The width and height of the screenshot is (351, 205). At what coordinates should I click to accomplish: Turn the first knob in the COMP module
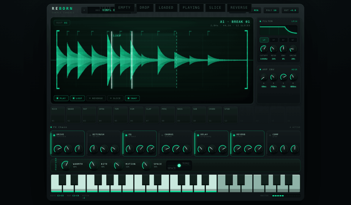tap(274, 149)
